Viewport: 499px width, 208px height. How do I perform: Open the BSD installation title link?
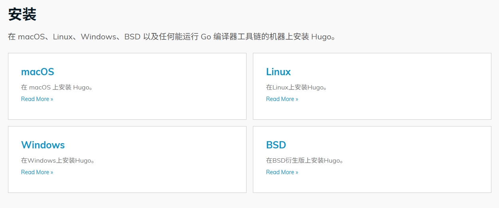click(276, 145)
